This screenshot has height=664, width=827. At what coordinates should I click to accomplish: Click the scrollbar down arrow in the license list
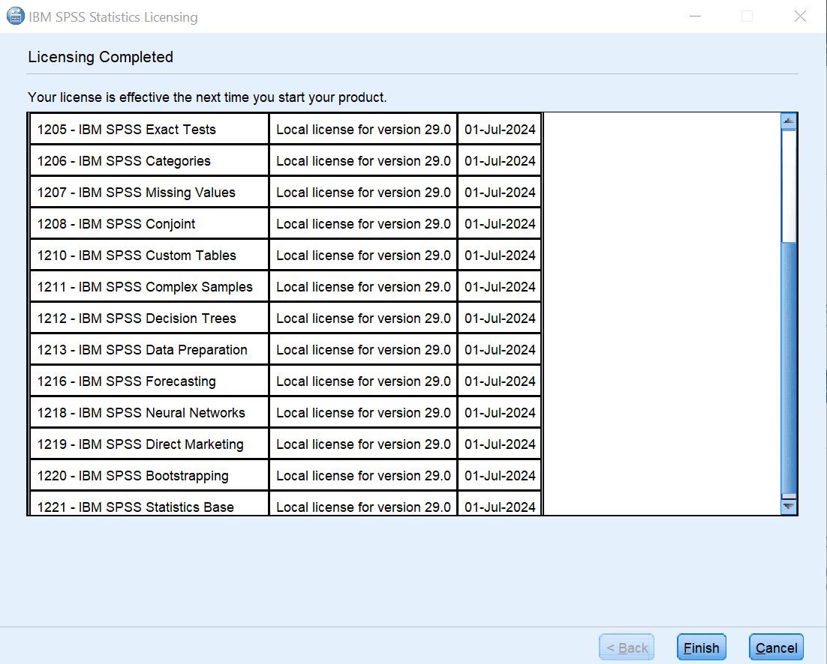click(x=789, y=507)
